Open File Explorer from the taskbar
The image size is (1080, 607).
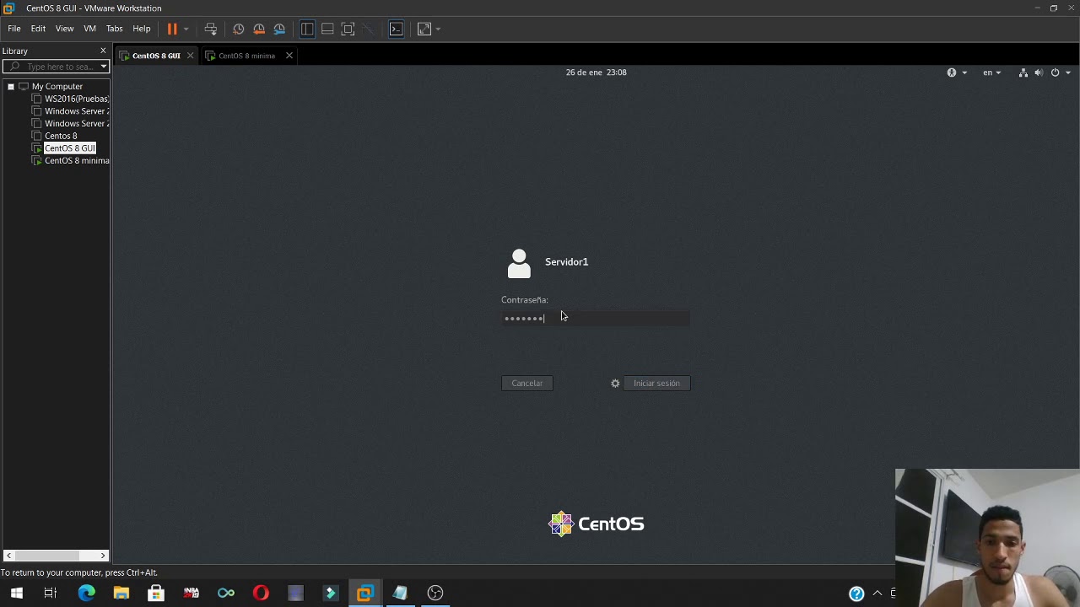click(x=121, y=593)
